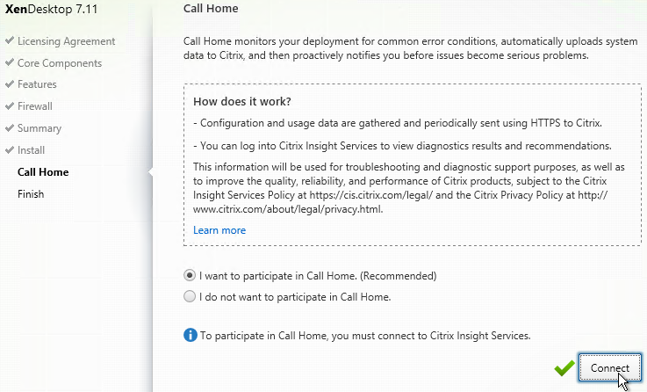Click the Firewall step checkmark icon

(x=10, y=105)
